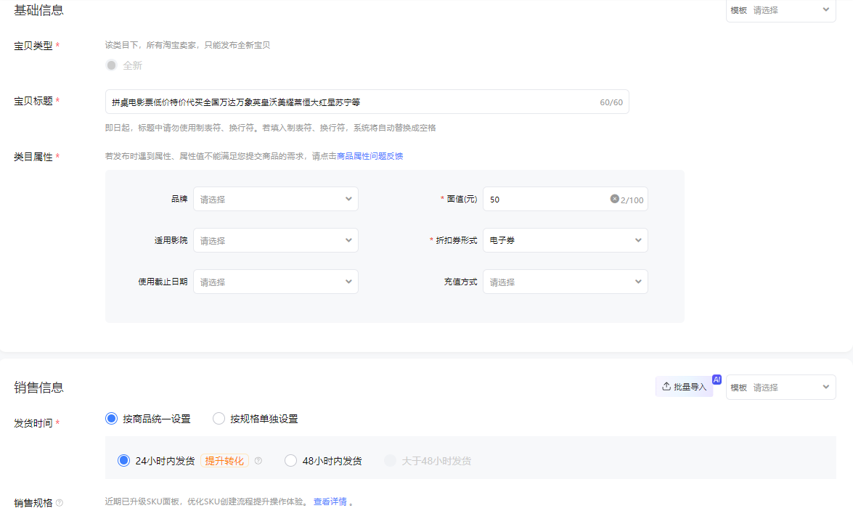Image resolution: width=853 pixels, height=516 pixels.
Task: Click the help icon next to 销售规格
Action: point(60,503)
